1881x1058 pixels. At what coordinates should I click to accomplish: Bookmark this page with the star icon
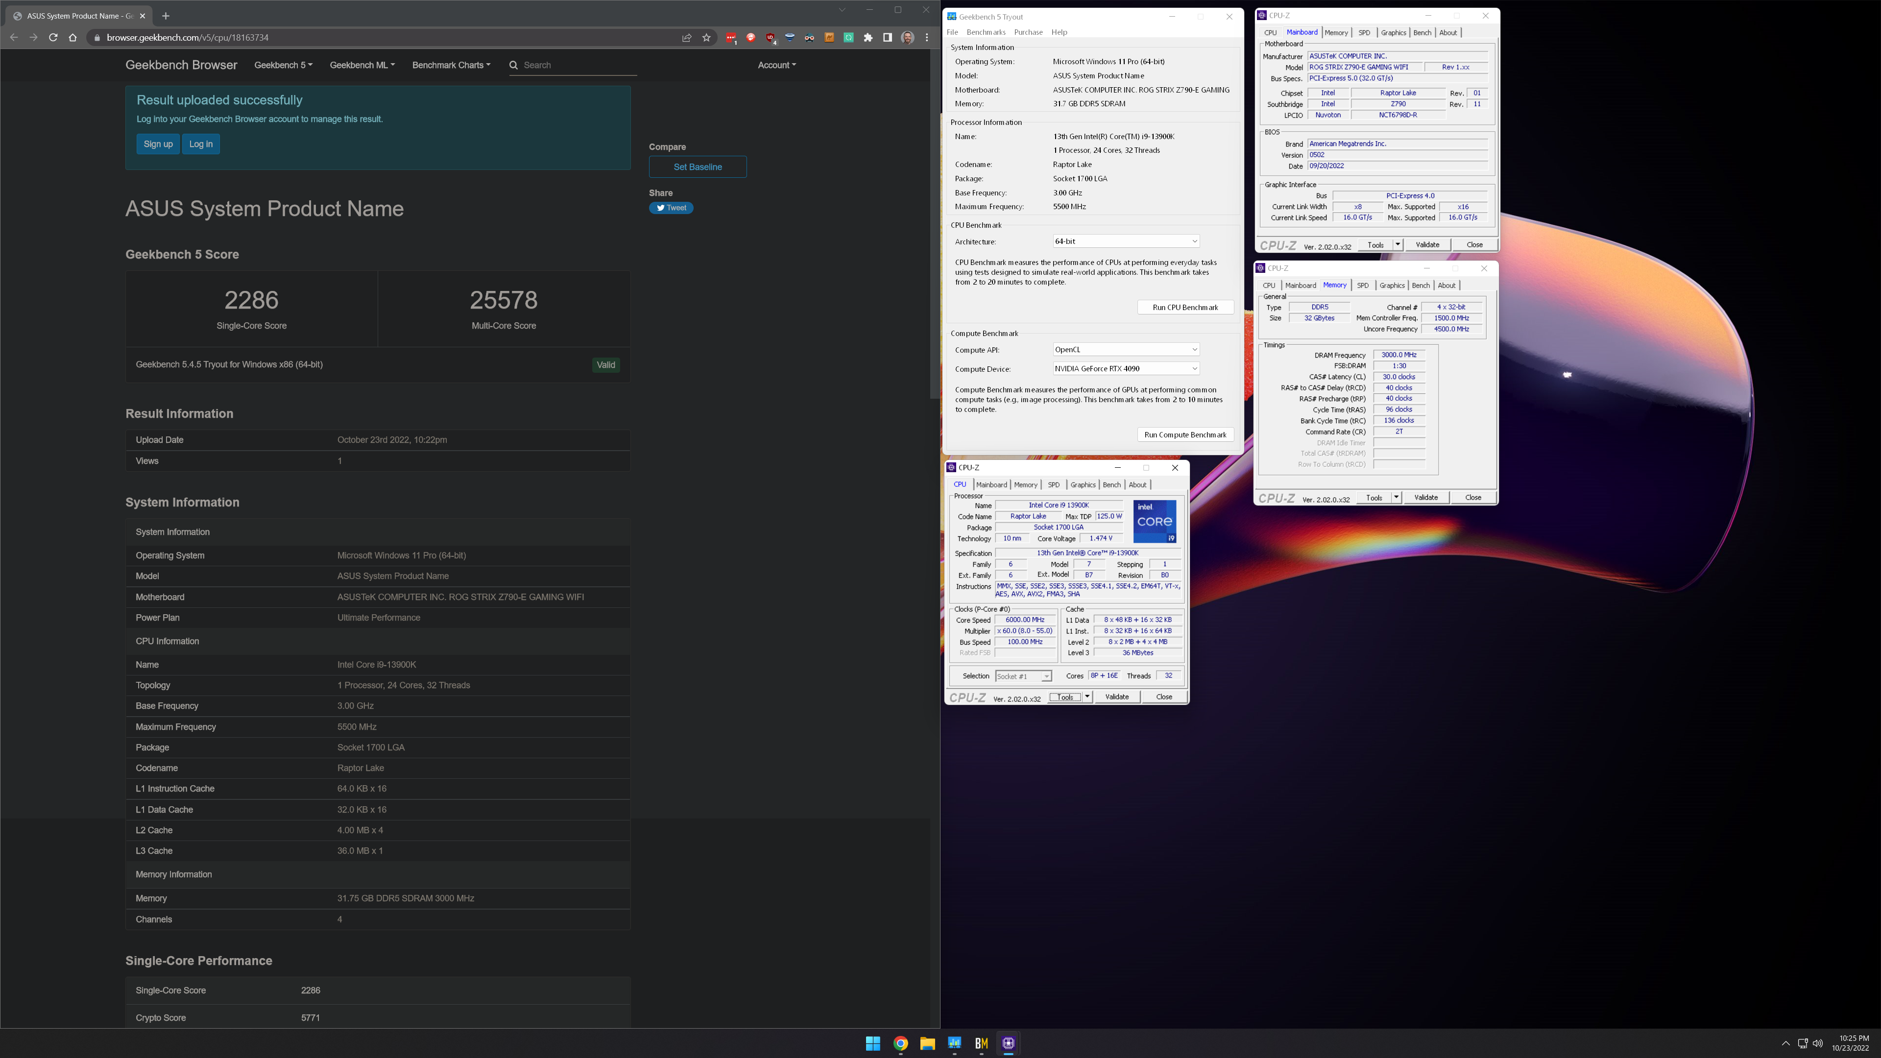pos(706,37)
